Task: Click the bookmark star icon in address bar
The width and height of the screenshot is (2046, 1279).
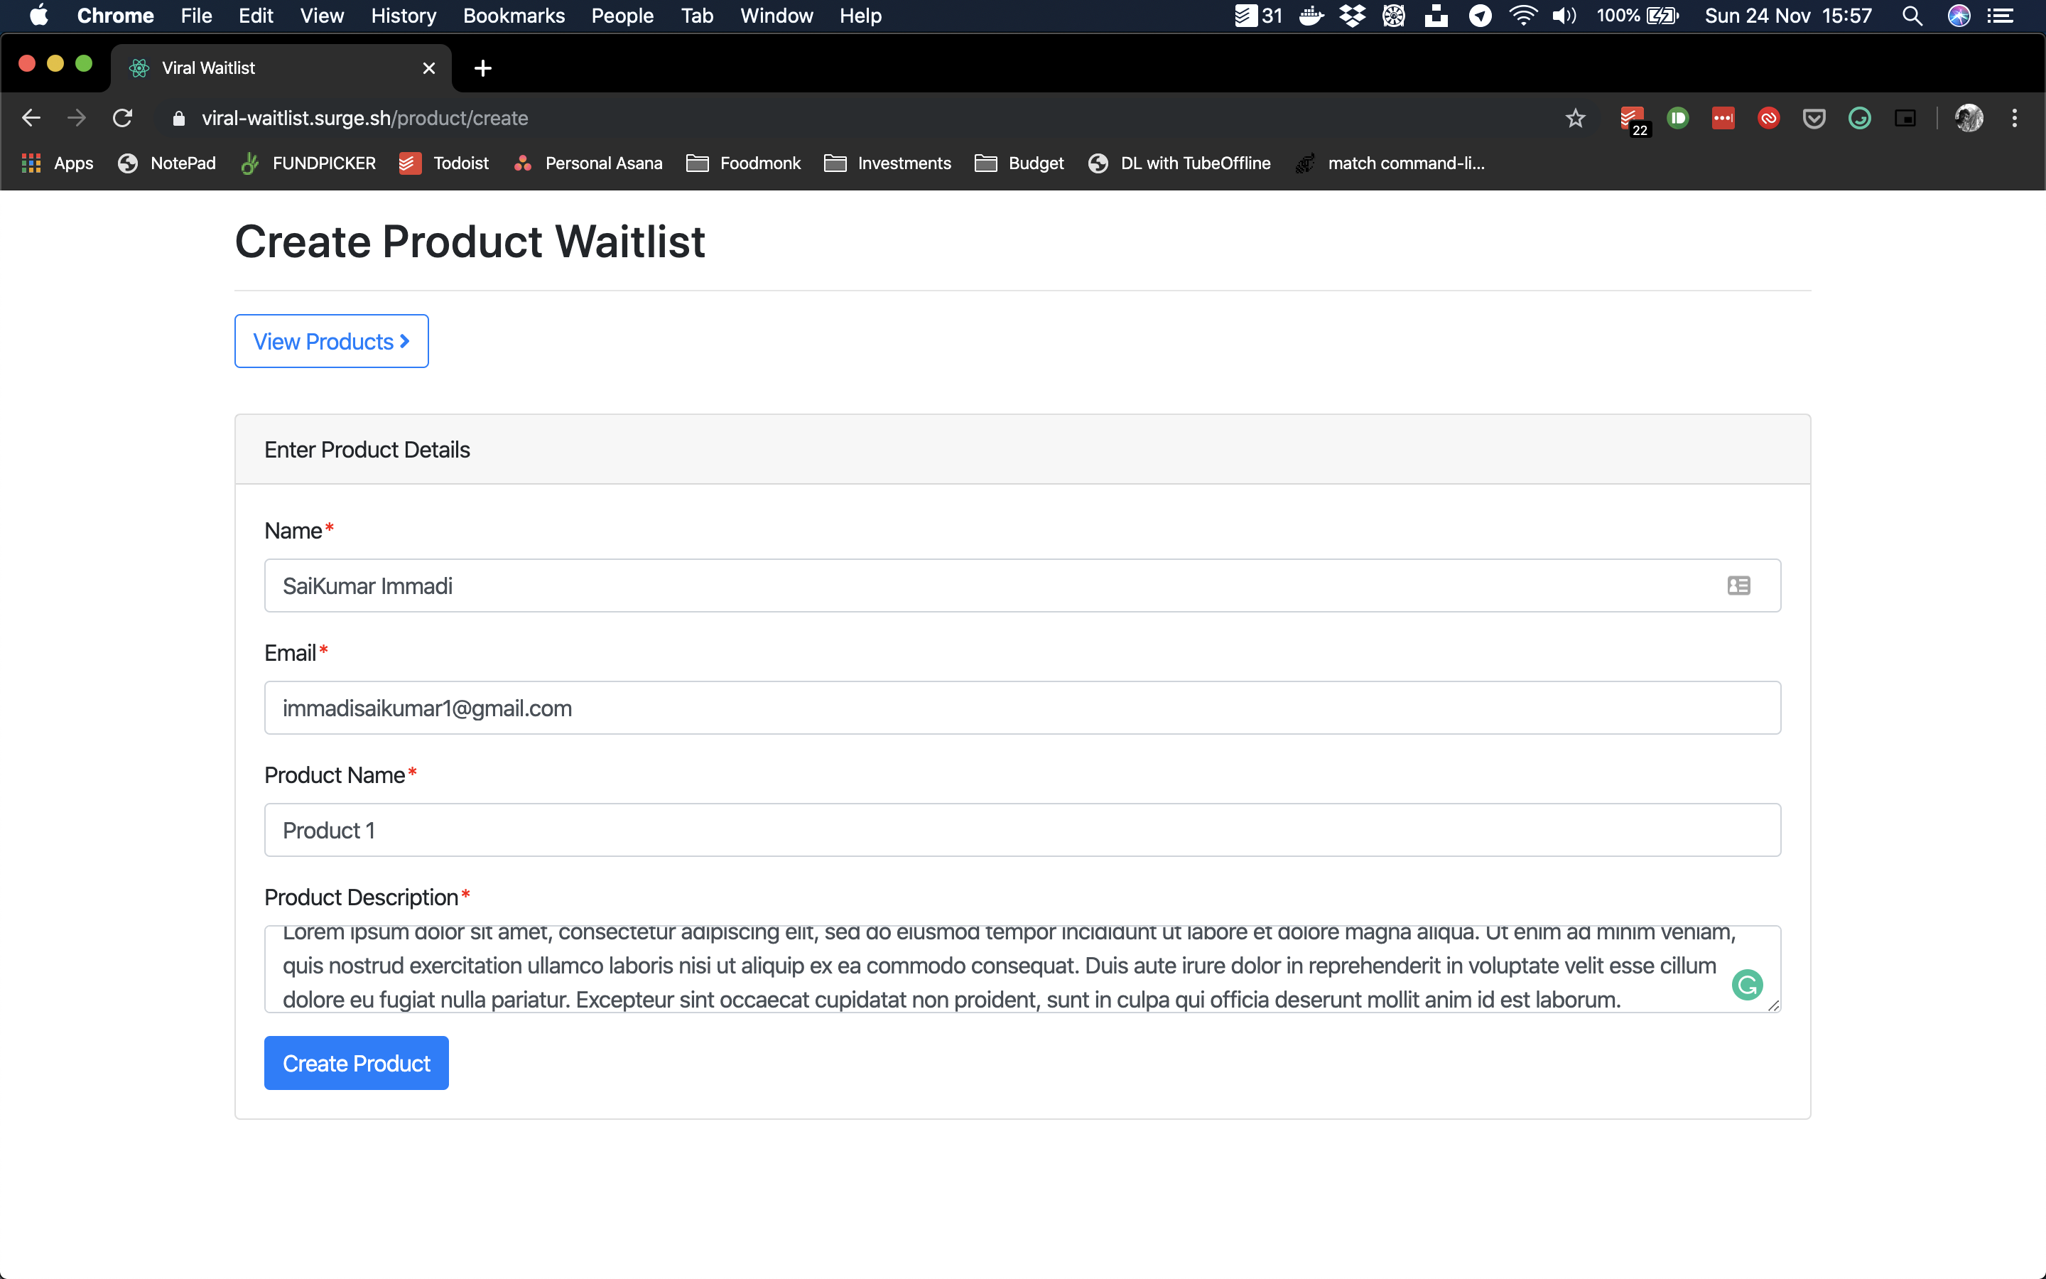Action: click(x=1574, y=119)
